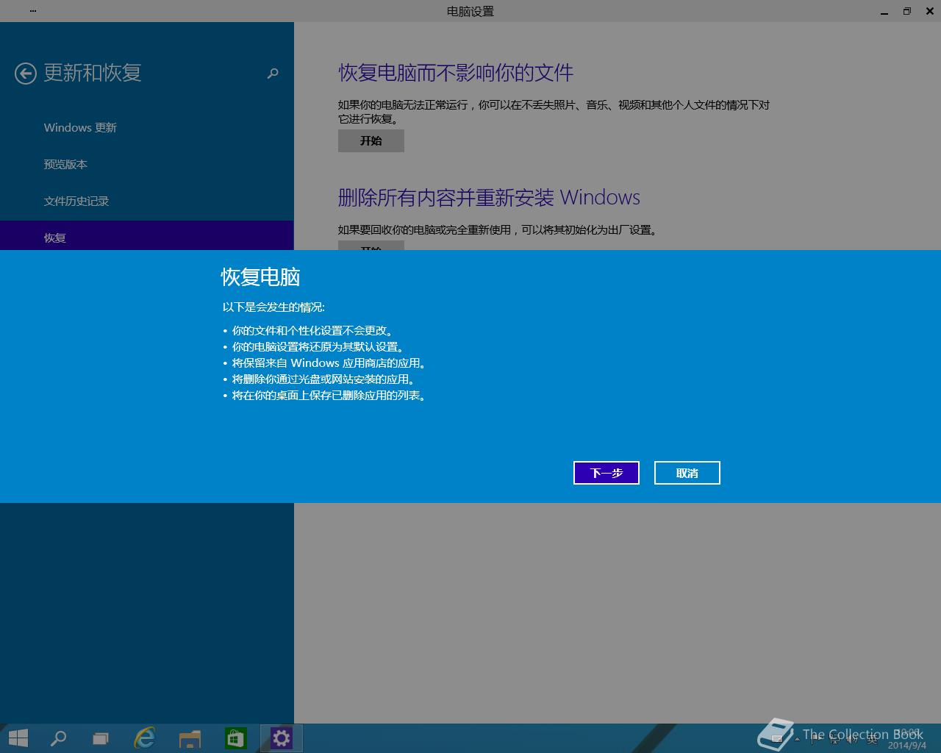941x753 pixels.
Task: Open the Start menu from the taskbar
Action: (x=18, y=738)
